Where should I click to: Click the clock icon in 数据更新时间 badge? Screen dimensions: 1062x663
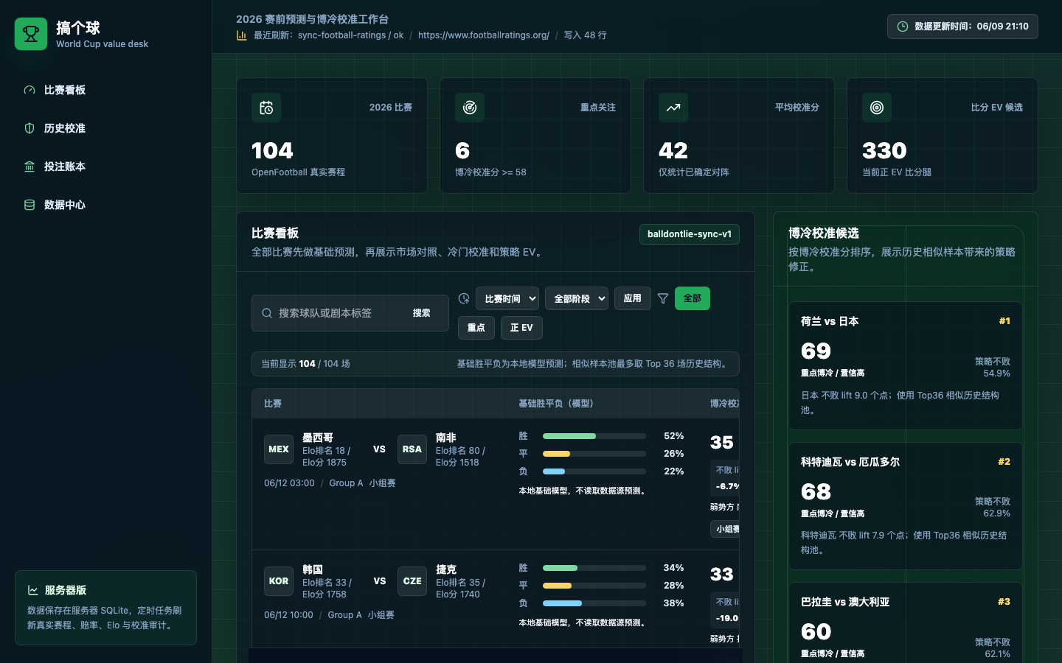tap(902, 27)
